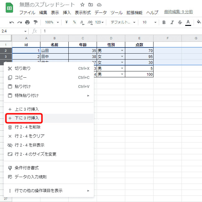Toggle strikethrough formatting
This screenshot has width=202, height=202.
[180, 22]
